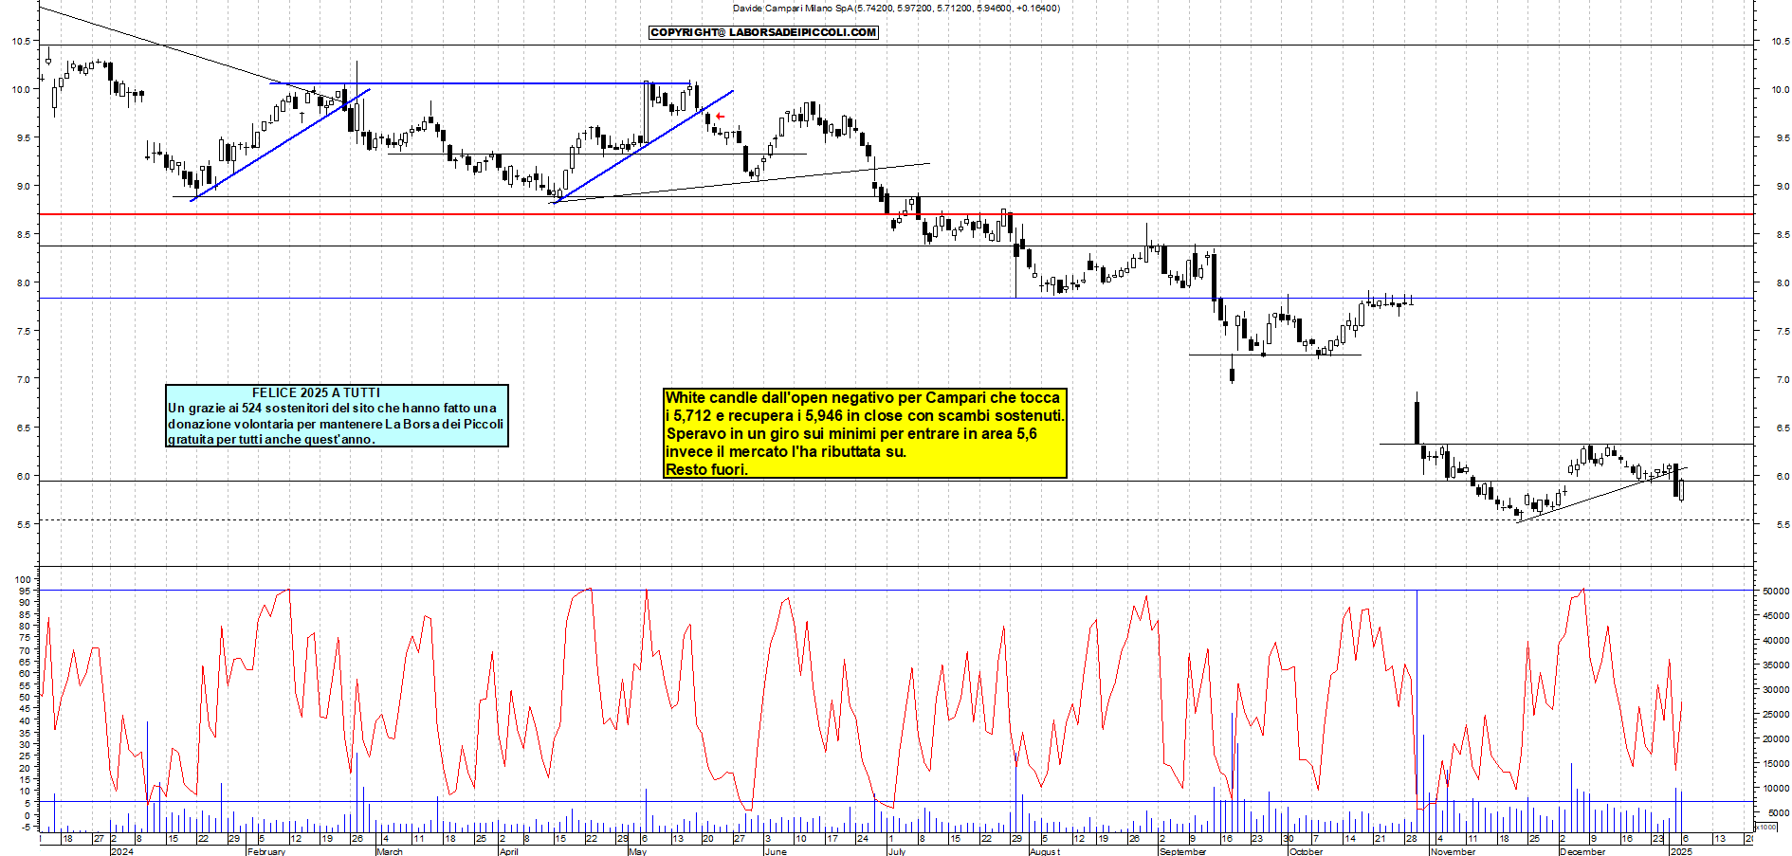1792x856 pixels.
Task: Click the 20000 volume axis label
Action: (x=1776, y=738)
